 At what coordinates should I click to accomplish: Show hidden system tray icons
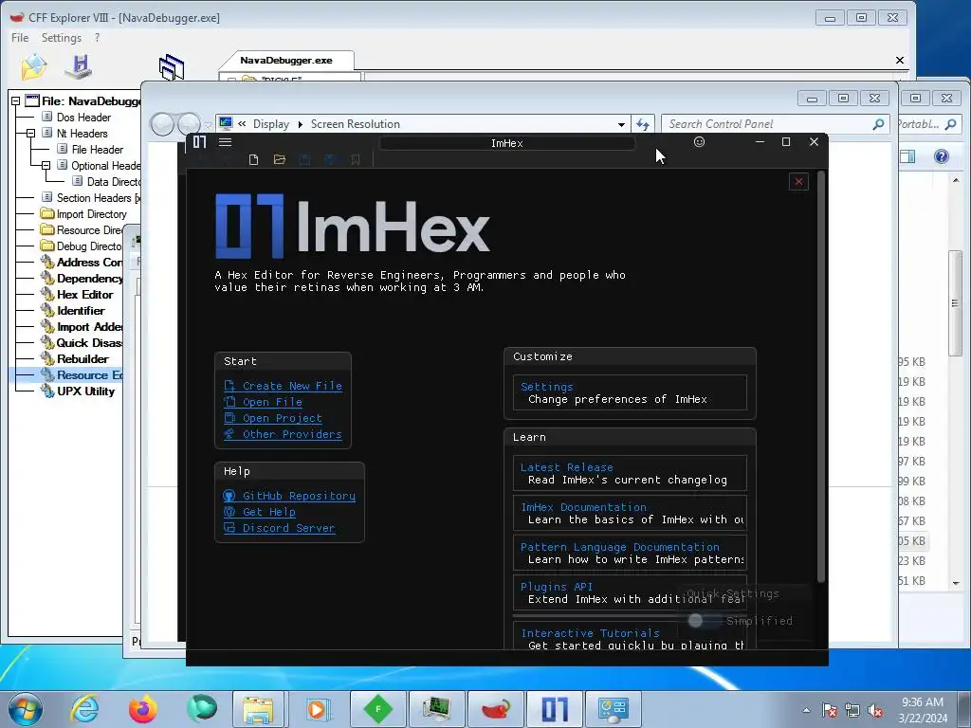[806, 710]
